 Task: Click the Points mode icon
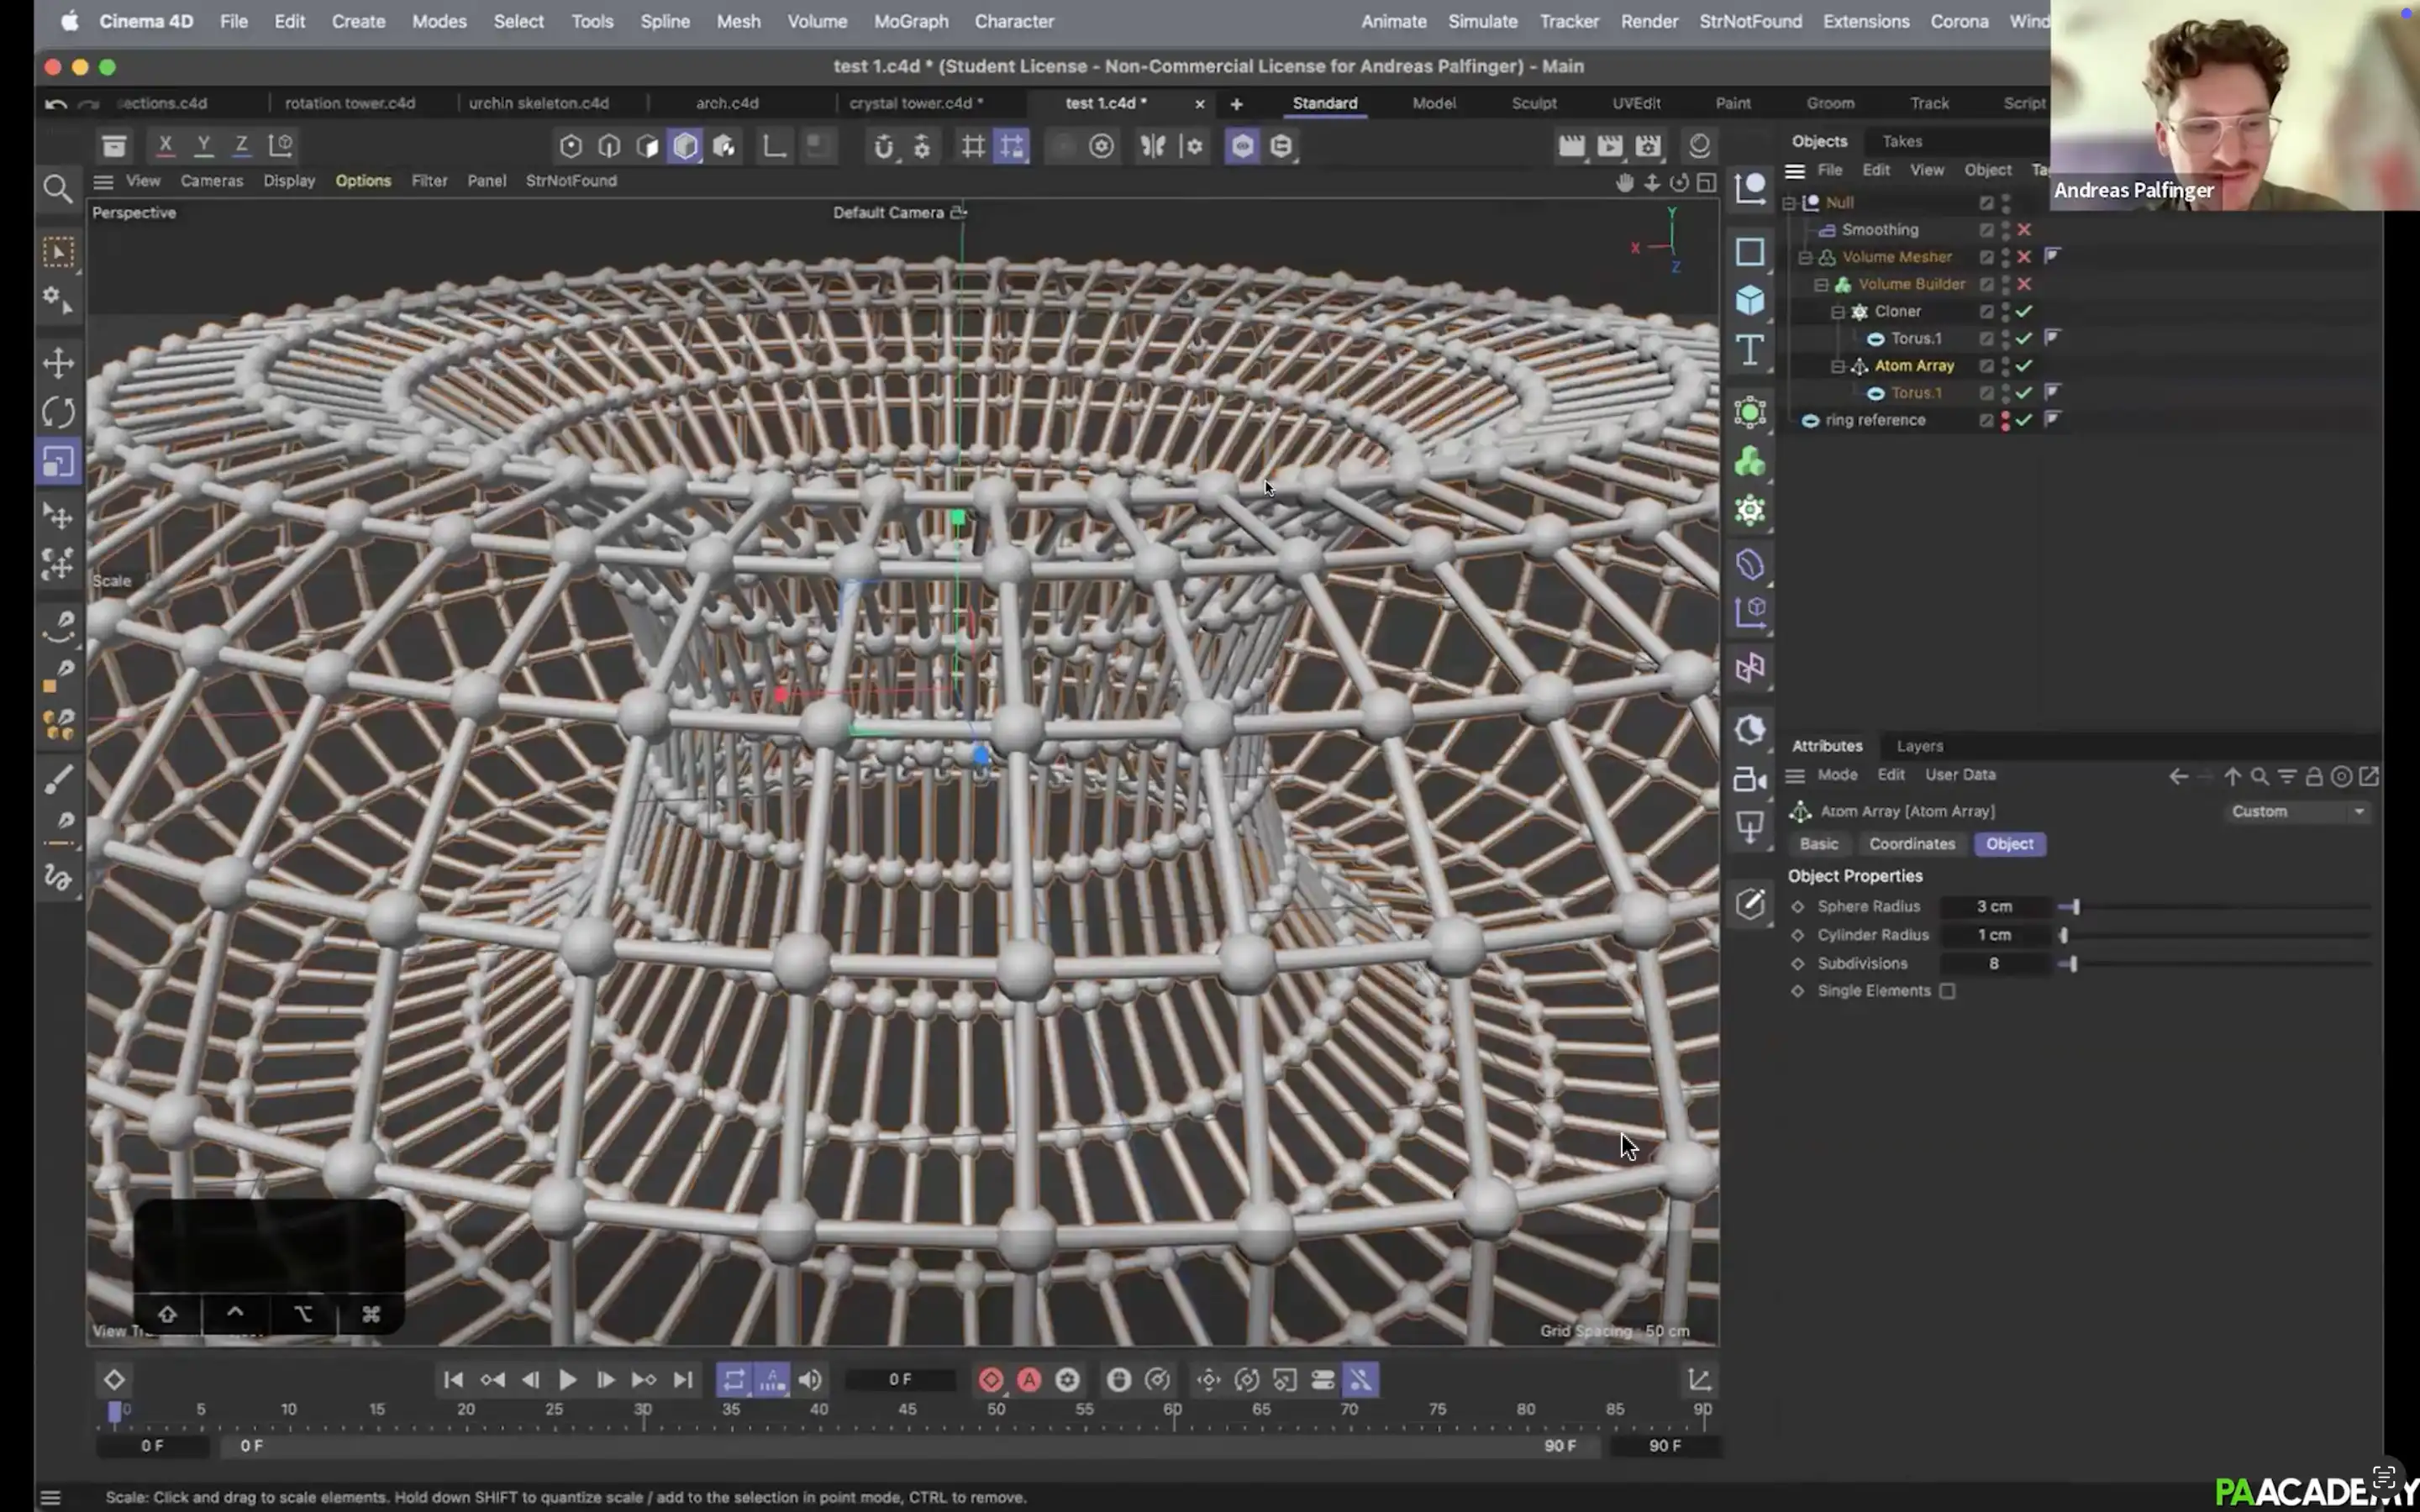click(570, 146)
